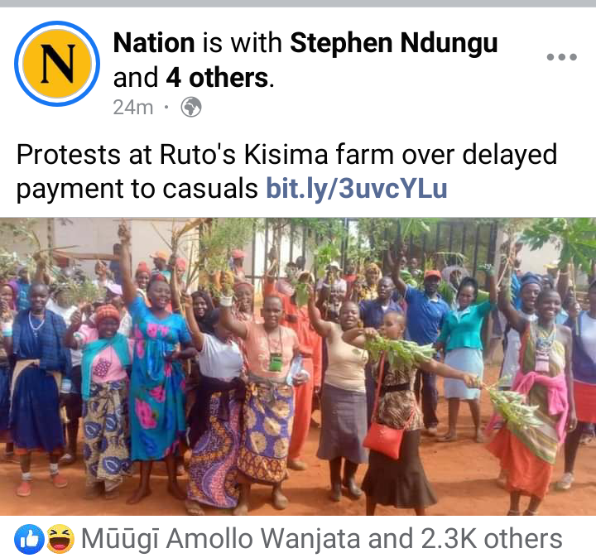Open Nation's yellow N profile picture
The height and width of the screenshot is (558, 596).
tap(57, 64)
